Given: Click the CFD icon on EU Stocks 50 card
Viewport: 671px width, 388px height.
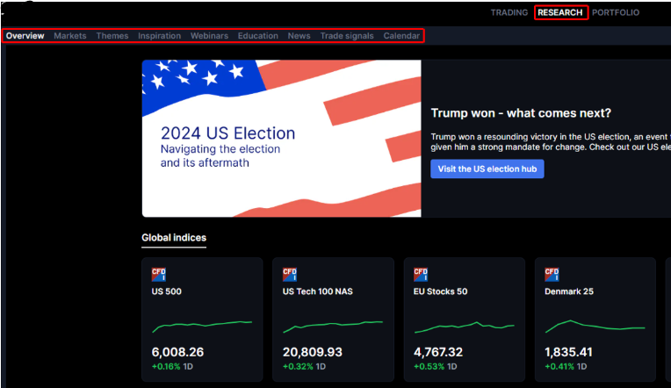Looking at the screenshot, I should click(x=421, y=274).
